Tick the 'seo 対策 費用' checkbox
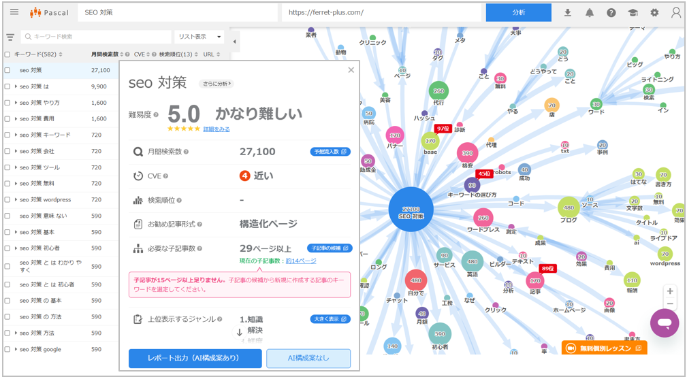This screenshot has height=379, width=687. click(x=7, y=119)
